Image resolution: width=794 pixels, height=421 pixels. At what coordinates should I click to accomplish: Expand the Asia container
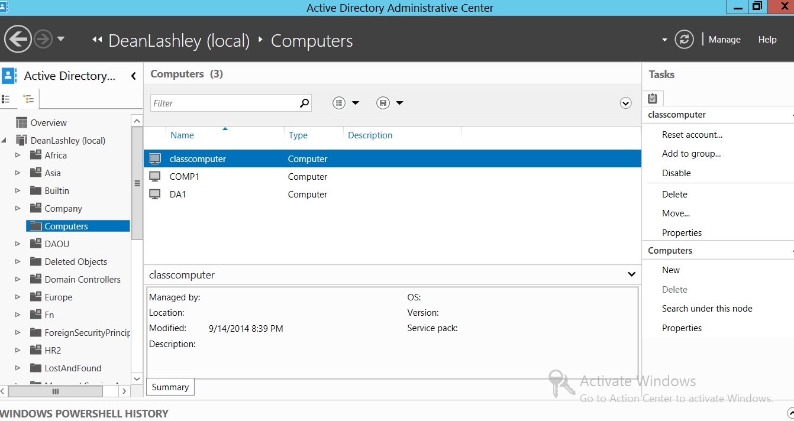pos(18,173)
